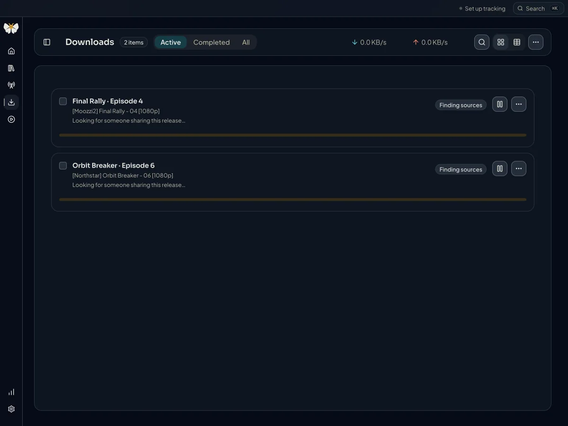Open settings gear icon
Screen dimensions: 568x426
point(11,409)
